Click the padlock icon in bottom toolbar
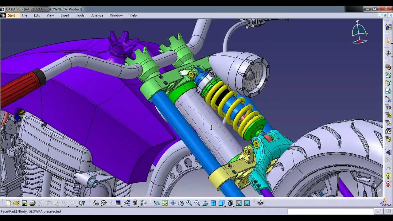 (x=135, y=203)
